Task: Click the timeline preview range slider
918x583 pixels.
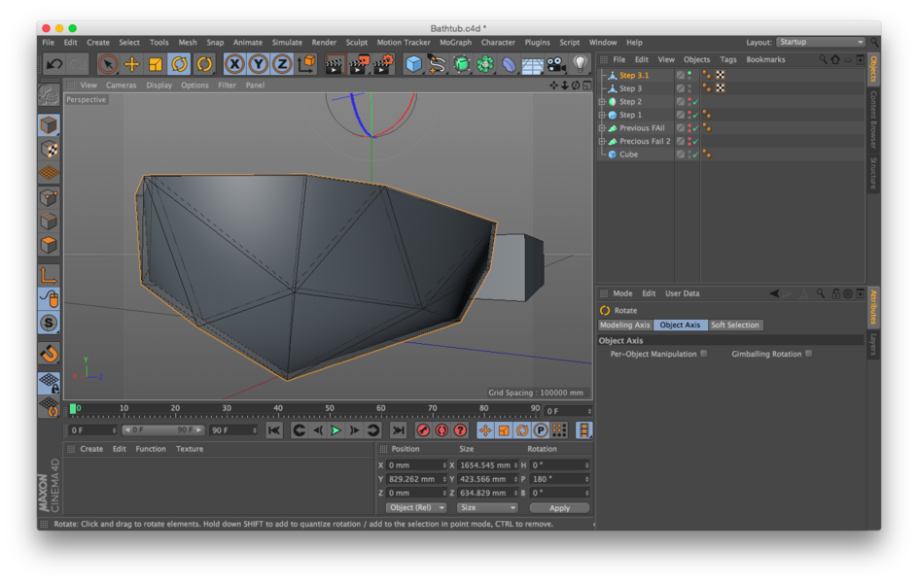Action: (163, 430)
